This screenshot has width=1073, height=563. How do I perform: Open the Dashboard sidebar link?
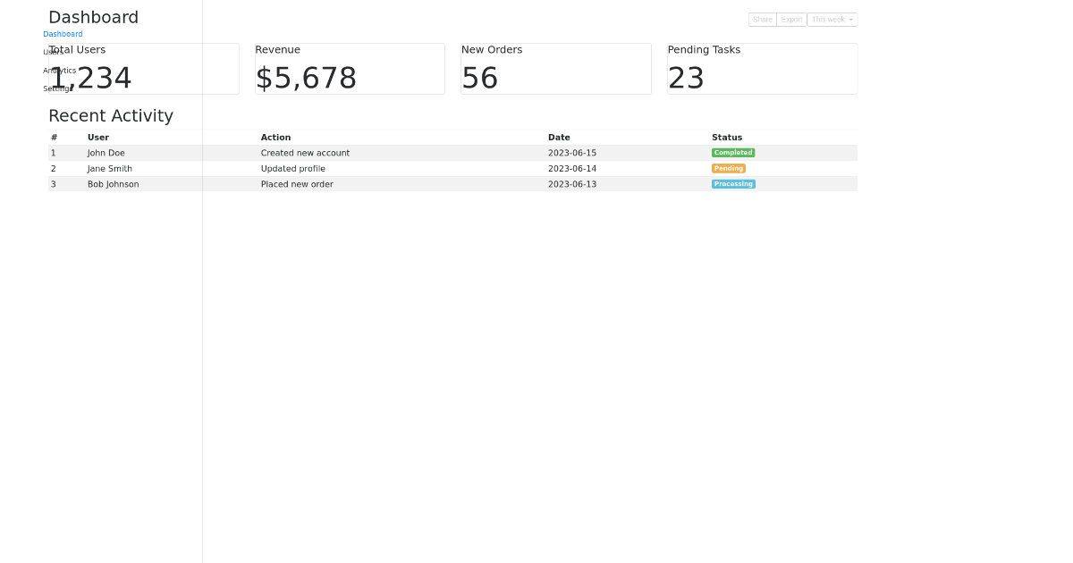pyautogui.click(x=63, y=34)
